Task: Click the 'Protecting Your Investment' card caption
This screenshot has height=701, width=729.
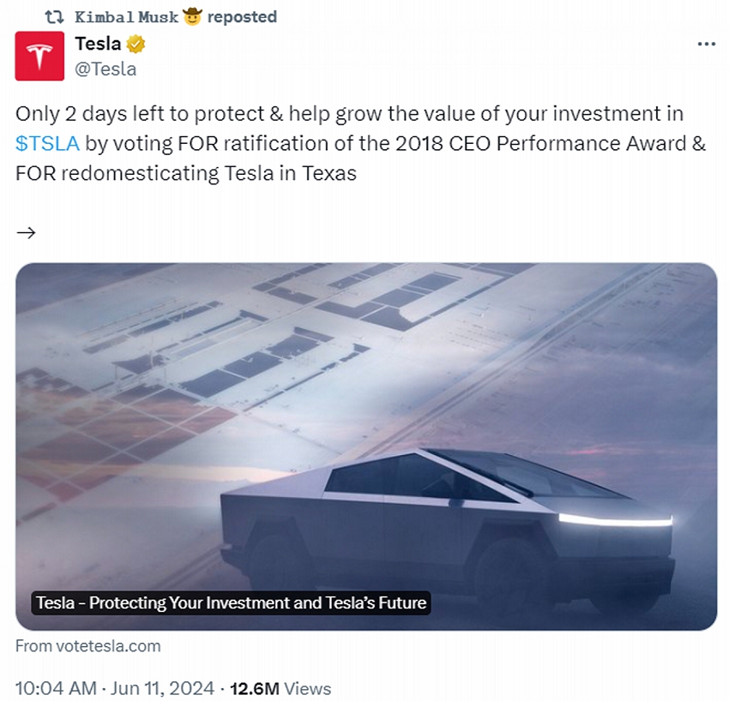Action: click(231, 603)
